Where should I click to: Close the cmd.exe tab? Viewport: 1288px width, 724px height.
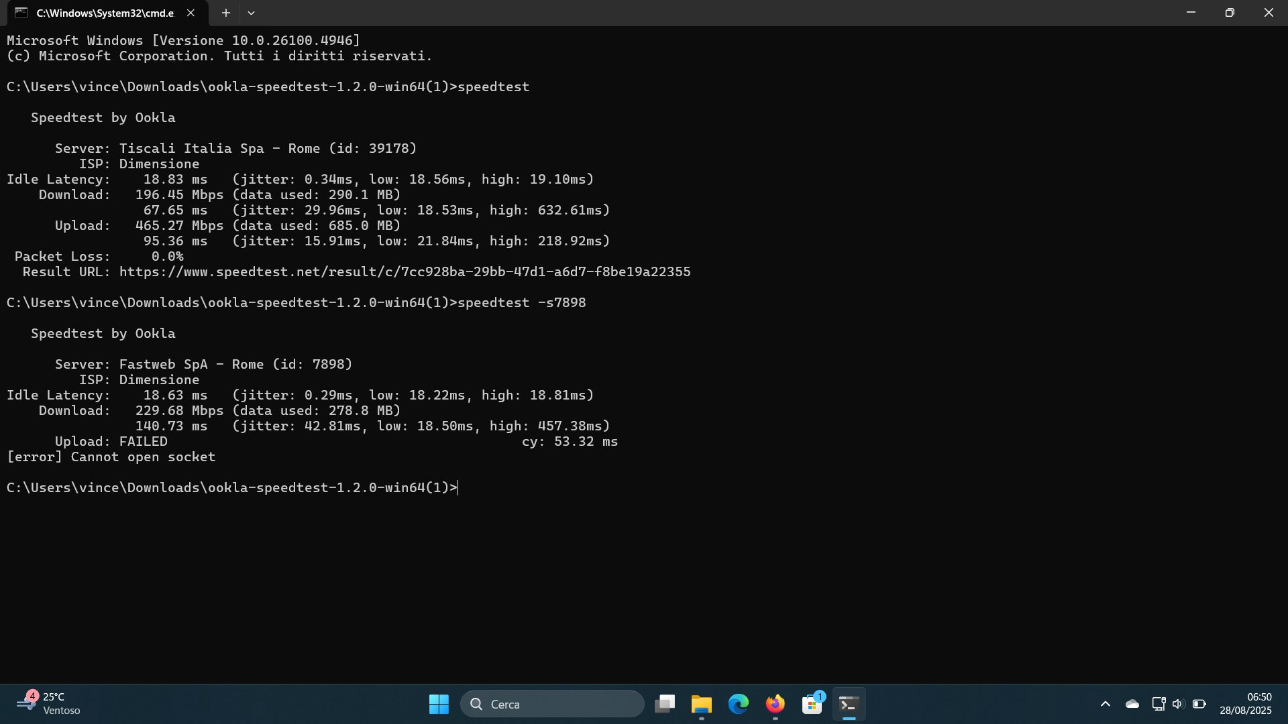click(191, 13)
